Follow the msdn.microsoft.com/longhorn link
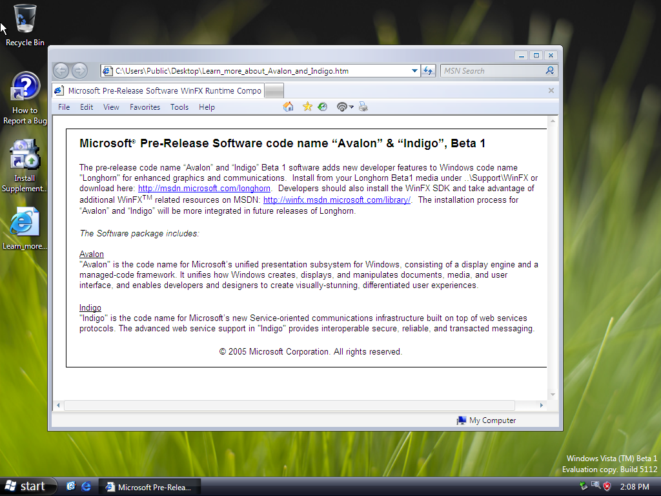661x496 pixels. [x=204, y=189]
